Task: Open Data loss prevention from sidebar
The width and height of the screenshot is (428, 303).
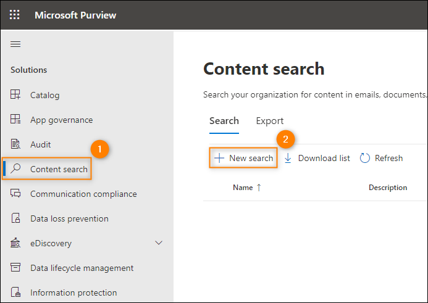Action: tap(69, 218)
